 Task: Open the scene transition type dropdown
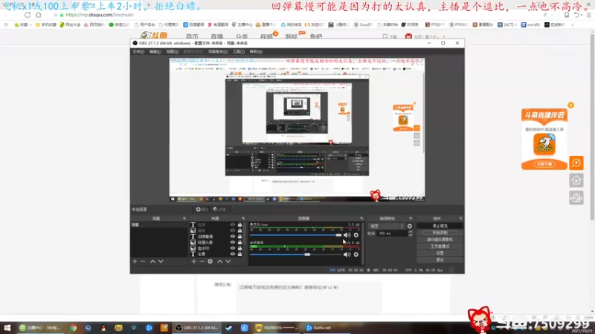coord(386,226)
